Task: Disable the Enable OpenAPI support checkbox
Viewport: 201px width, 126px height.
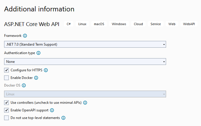Action: coord(6,110)
